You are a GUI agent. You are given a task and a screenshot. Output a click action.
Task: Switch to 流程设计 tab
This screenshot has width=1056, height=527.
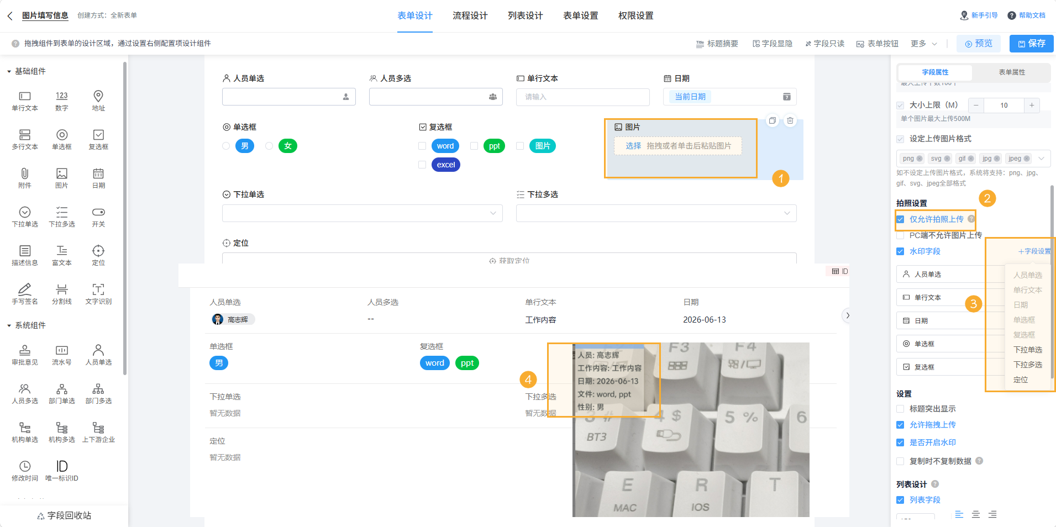(x=470, y=15)
